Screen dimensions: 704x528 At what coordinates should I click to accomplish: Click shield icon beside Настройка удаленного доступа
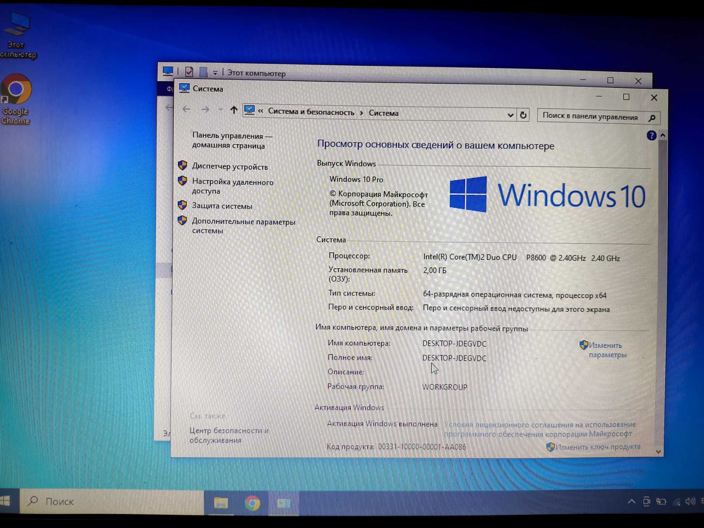tap(182, 181)
